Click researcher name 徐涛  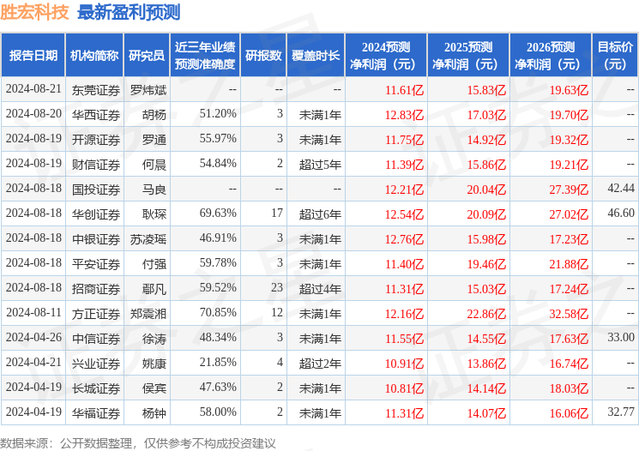click(154, 339)
